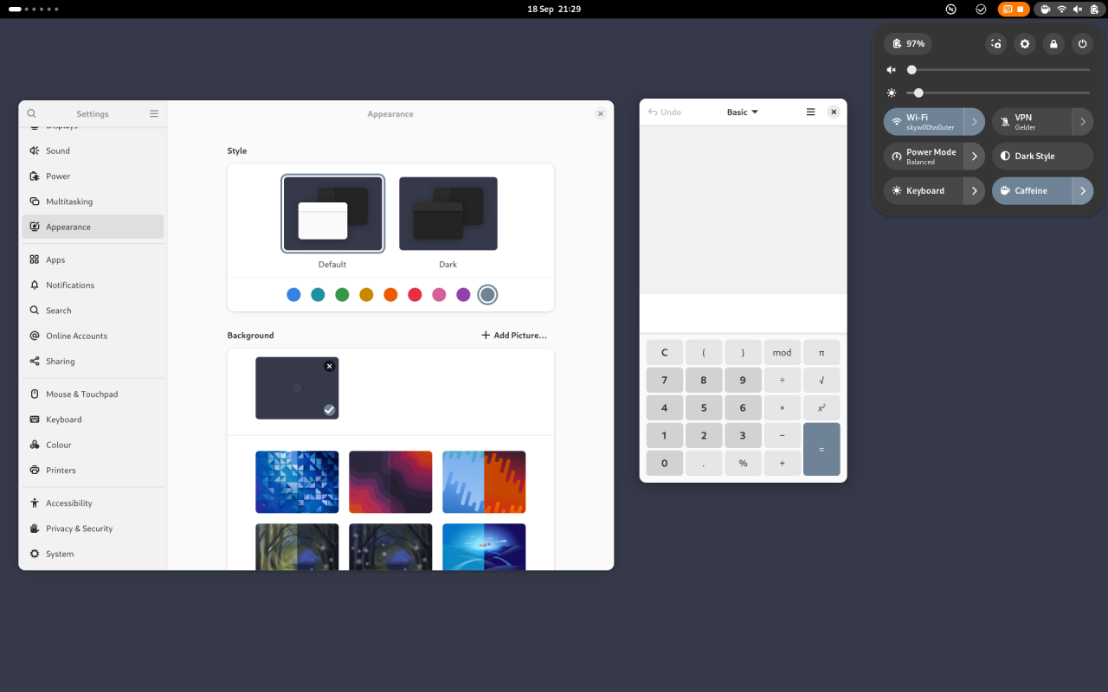Toggle Dark Style in quick settings
Screen dimensions: 1108x692
pos(1042,156)
